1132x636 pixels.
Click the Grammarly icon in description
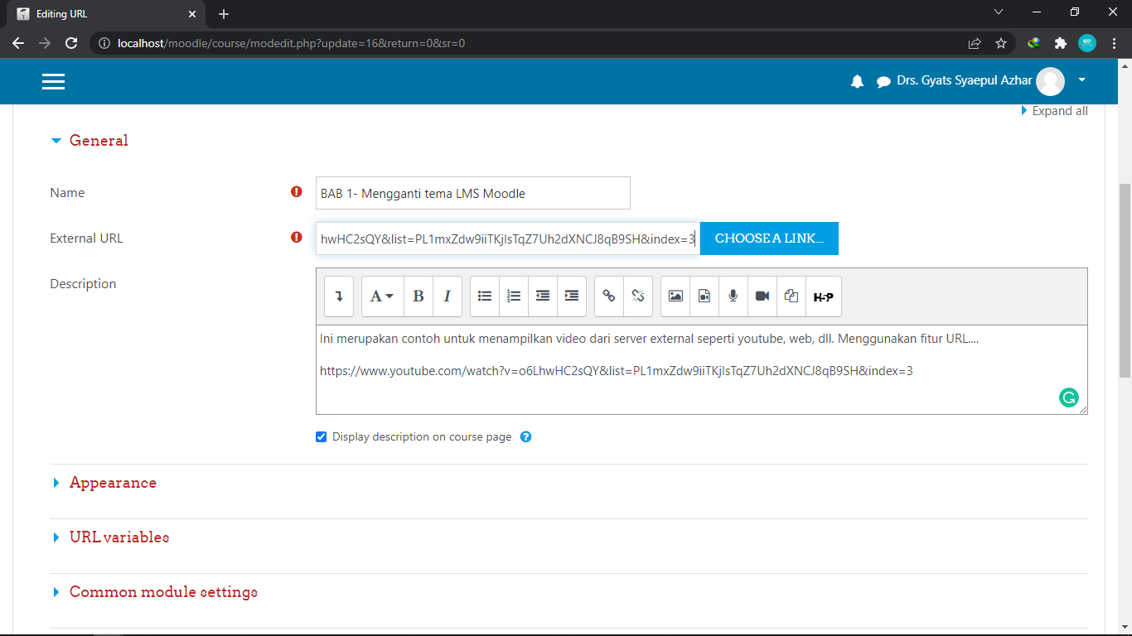coord(1069,397)
